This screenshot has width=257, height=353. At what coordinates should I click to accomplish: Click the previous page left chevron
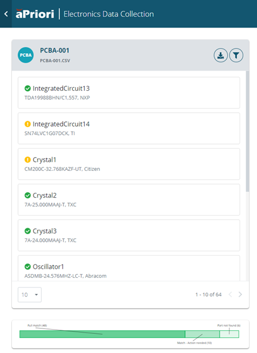pos(230,294)
